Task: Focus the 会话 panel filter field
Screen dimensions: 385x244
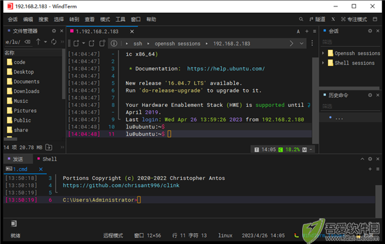Action: click(350, 42)
